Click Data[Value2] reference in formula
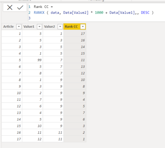Screen dimensions: 165x148 tap(76, 12)
